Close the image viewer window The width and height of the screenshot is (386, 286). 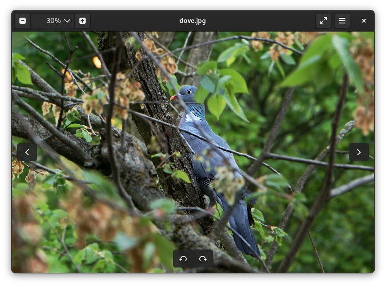tap(364, 21)
